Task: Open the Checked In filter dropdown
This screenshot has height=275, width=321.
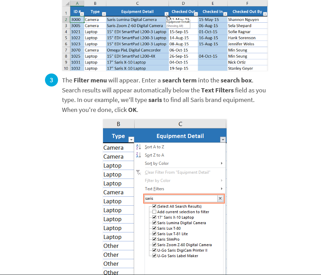Action: [225, 14]
